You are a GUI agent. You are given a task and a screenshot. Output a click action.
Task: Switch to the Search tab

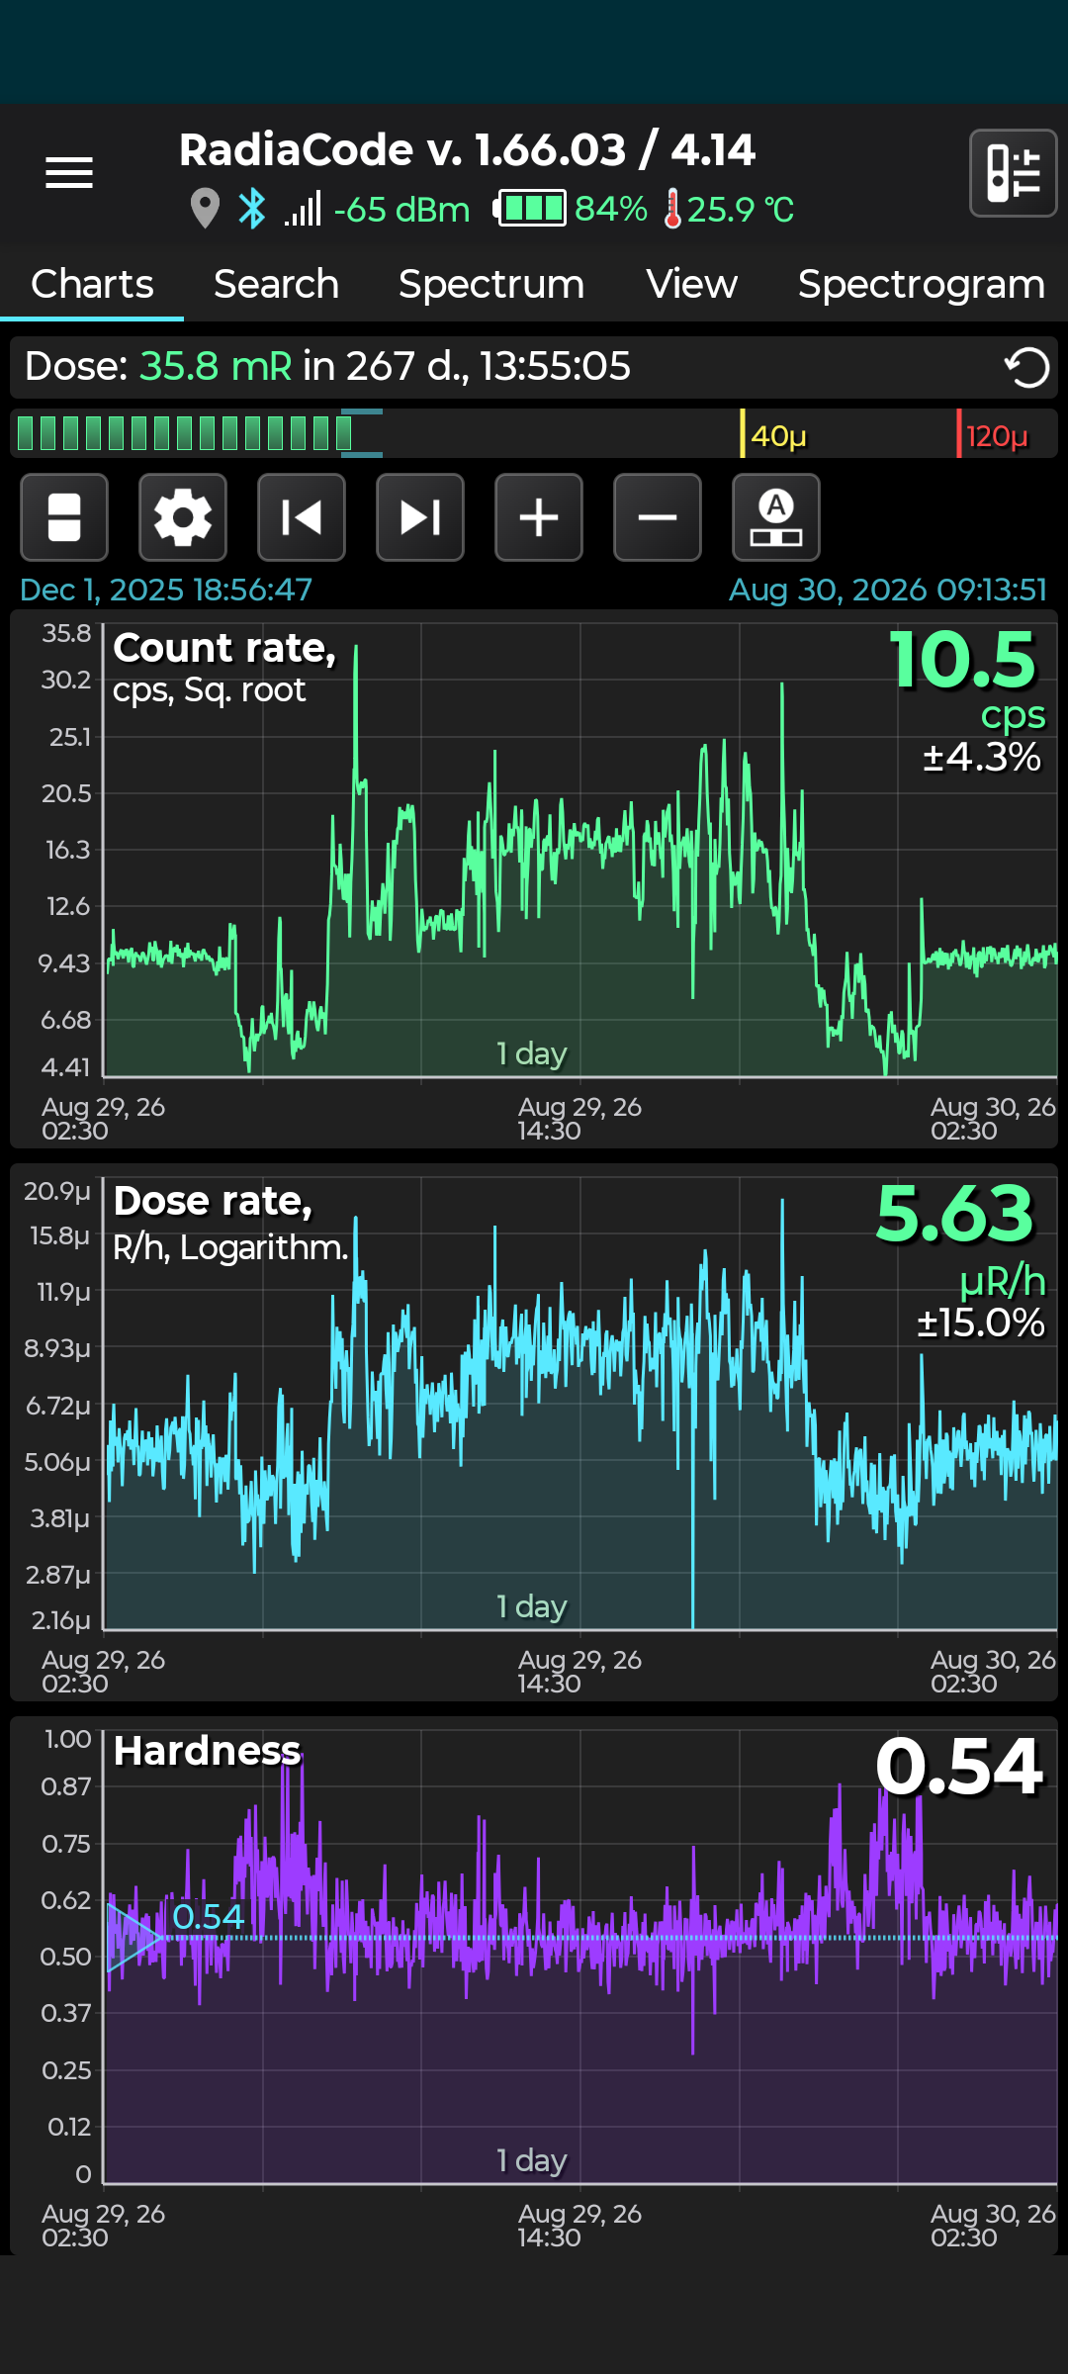(276, 285)
